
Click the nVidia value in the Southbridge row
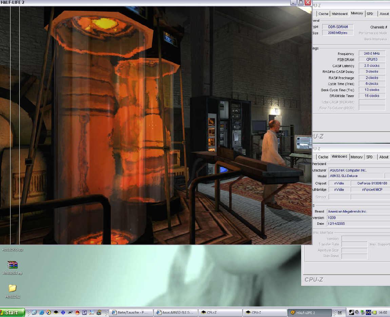[339, 190]
